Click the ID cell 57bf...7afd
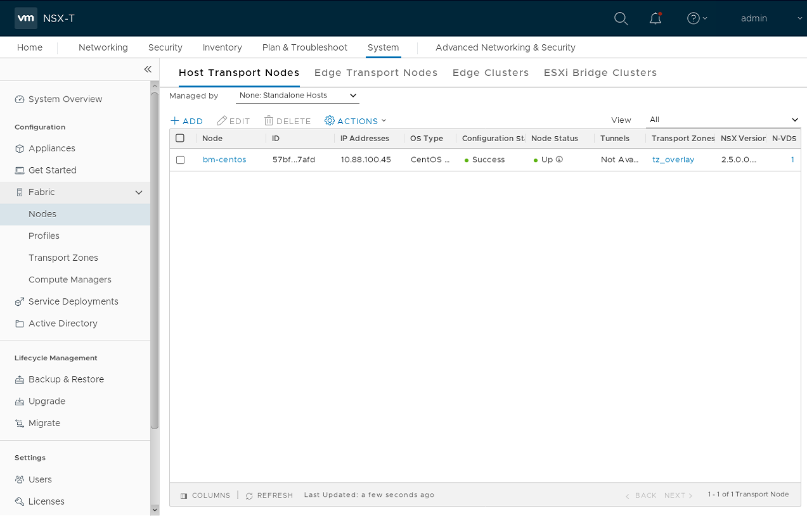The image size is (807, 516). (294, 160)
